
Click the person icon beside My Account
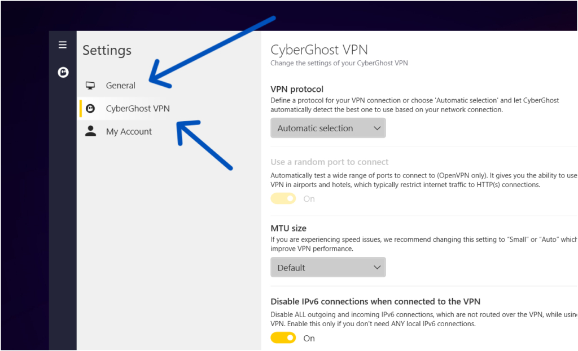click(x=90, y=131)
